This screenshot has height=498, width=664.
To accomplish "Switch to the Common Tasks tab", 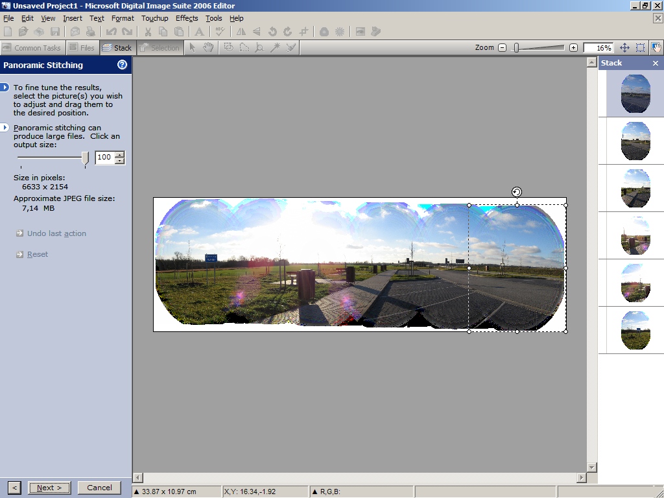I will pos(32,48).
